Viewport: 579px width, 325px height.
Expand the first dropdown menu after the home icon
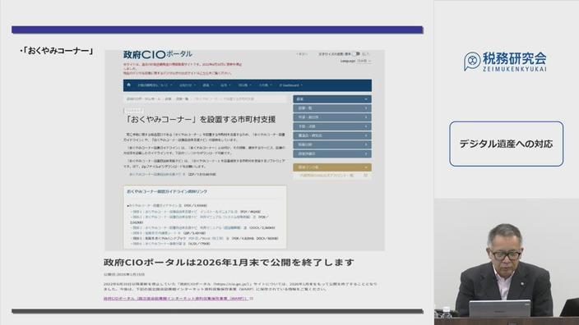coord(155,85)
